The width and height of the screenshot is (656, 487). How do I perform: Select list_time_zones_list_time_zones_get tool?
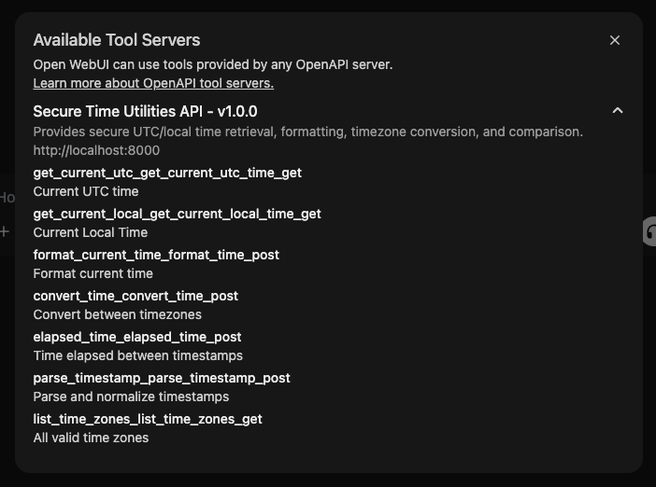[x=148, y=419]
